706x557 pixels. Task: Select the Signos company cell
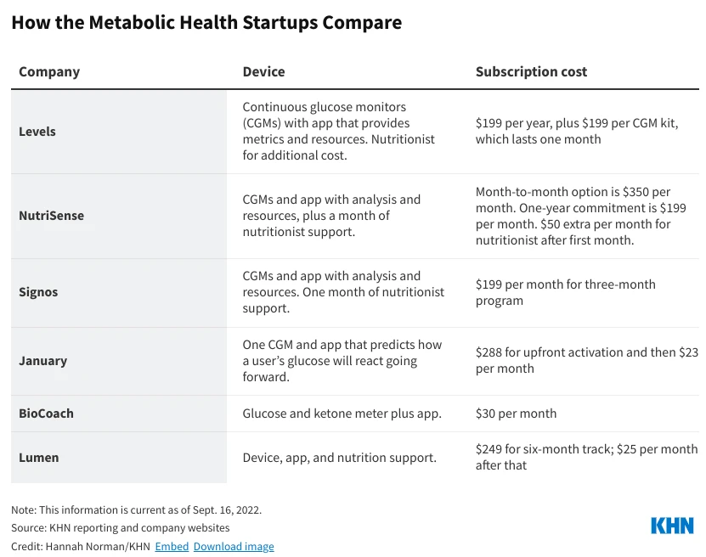tap(38, 292)
